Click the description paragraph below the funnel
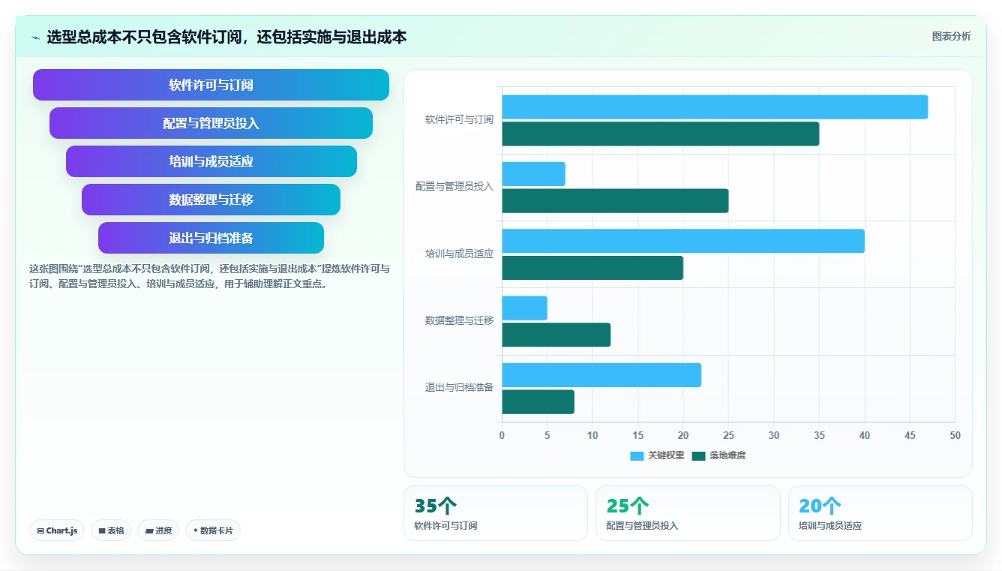 tap(209, 276)
